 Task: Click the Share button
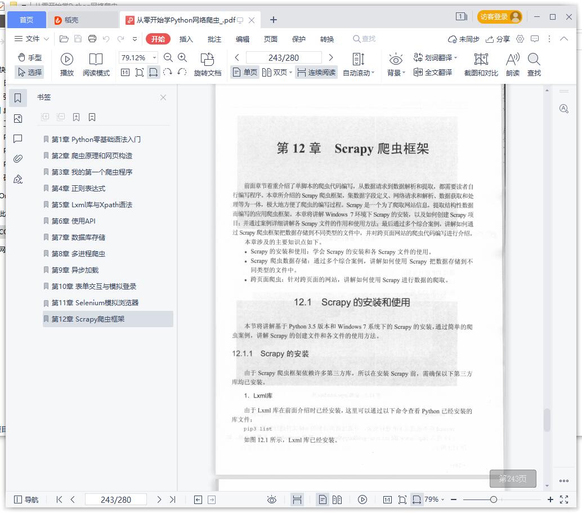point(498,39)
